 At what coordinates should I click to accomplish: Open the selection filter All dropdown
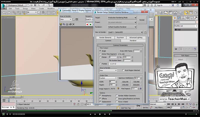32,12
